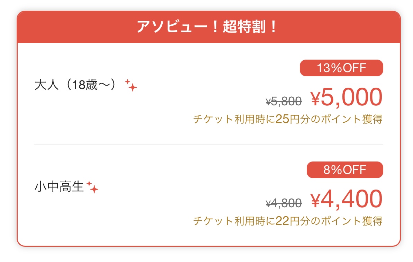
Task: Click the yen symbol of ¥5,000
Action: click(x=315, y=98)
